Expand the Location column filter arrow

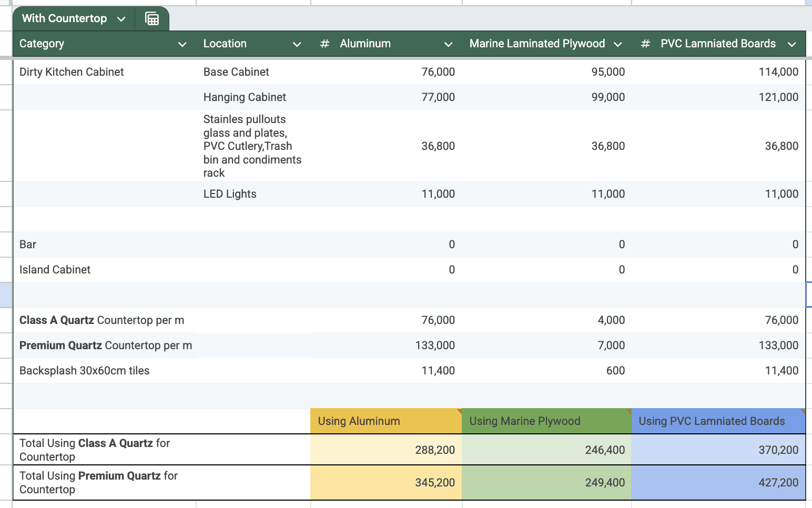tap(297, 44)
